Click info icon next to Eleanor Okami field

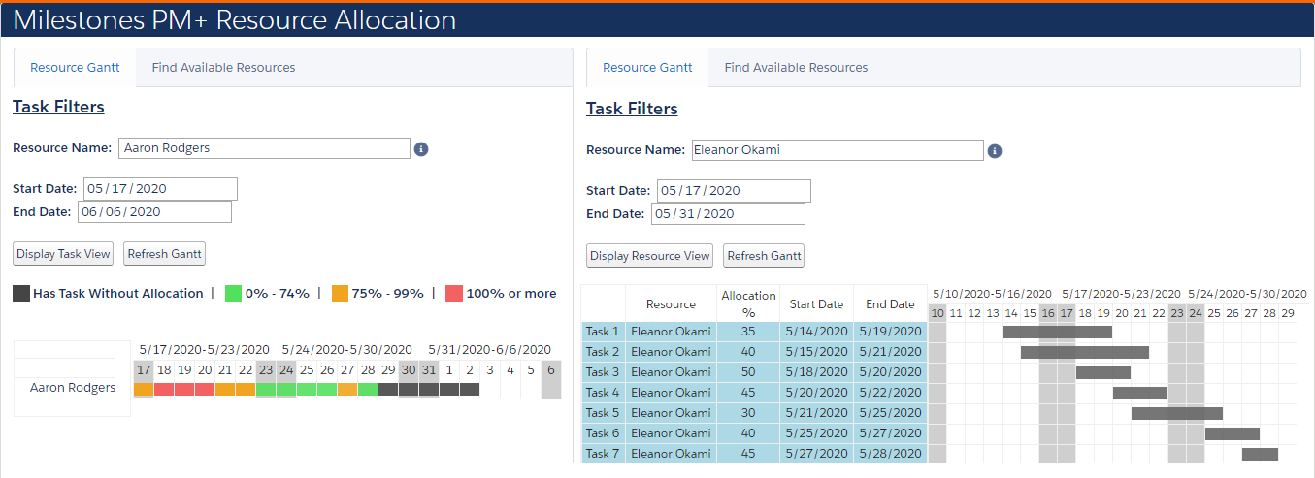pyautogui.click(x=995, y=151)
